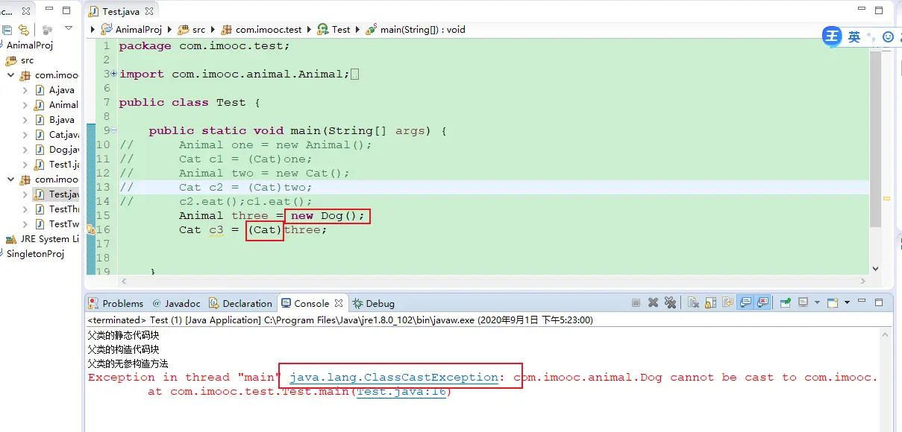Pin the console view
The height and width of the screenshot is (432, 902).
(785, 303)
